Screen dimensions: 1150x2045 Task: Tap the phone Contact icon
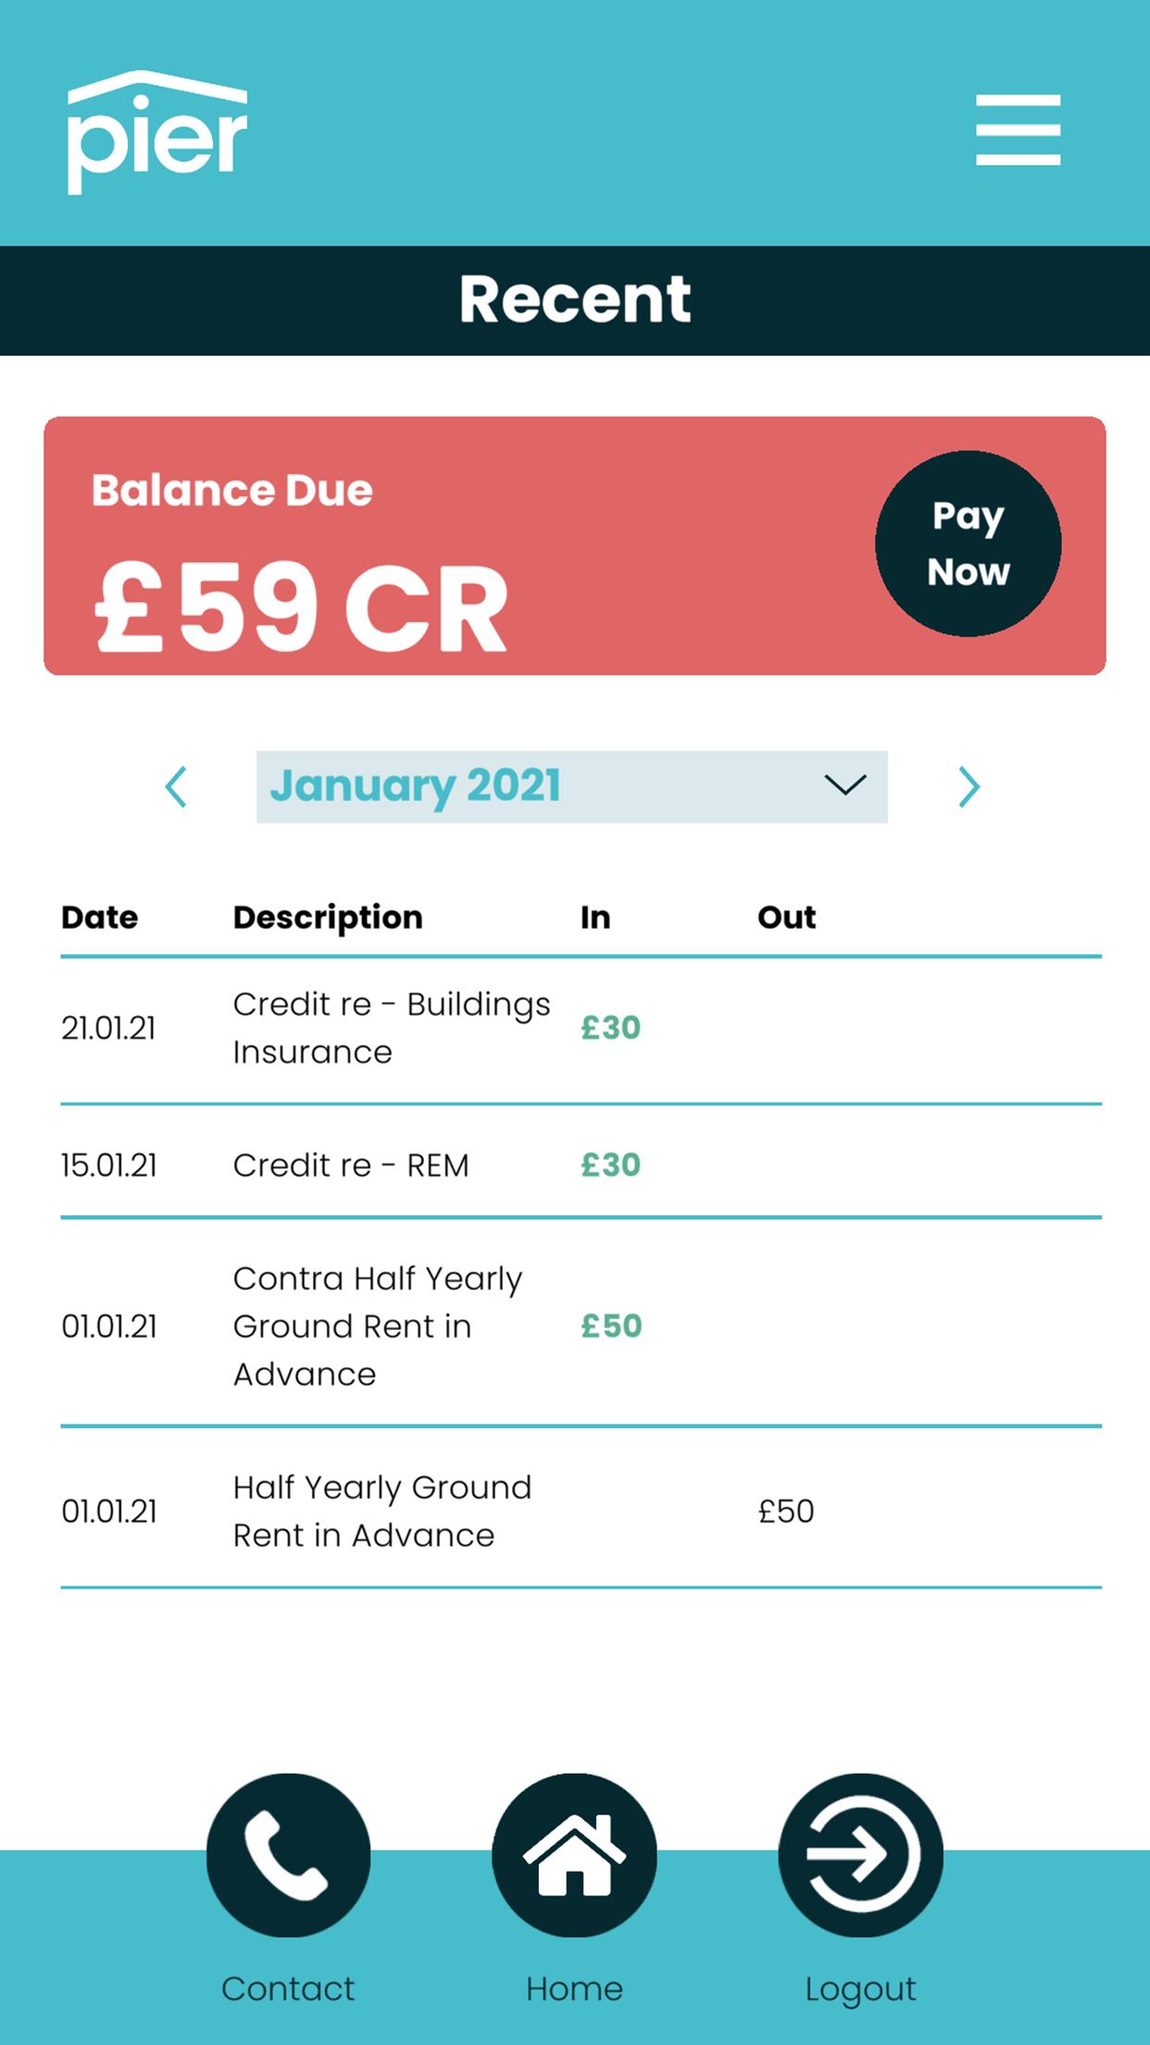(288, 1855)
